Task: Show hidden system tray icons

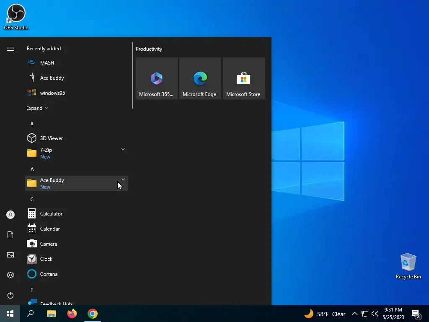Action: [354, 314]
